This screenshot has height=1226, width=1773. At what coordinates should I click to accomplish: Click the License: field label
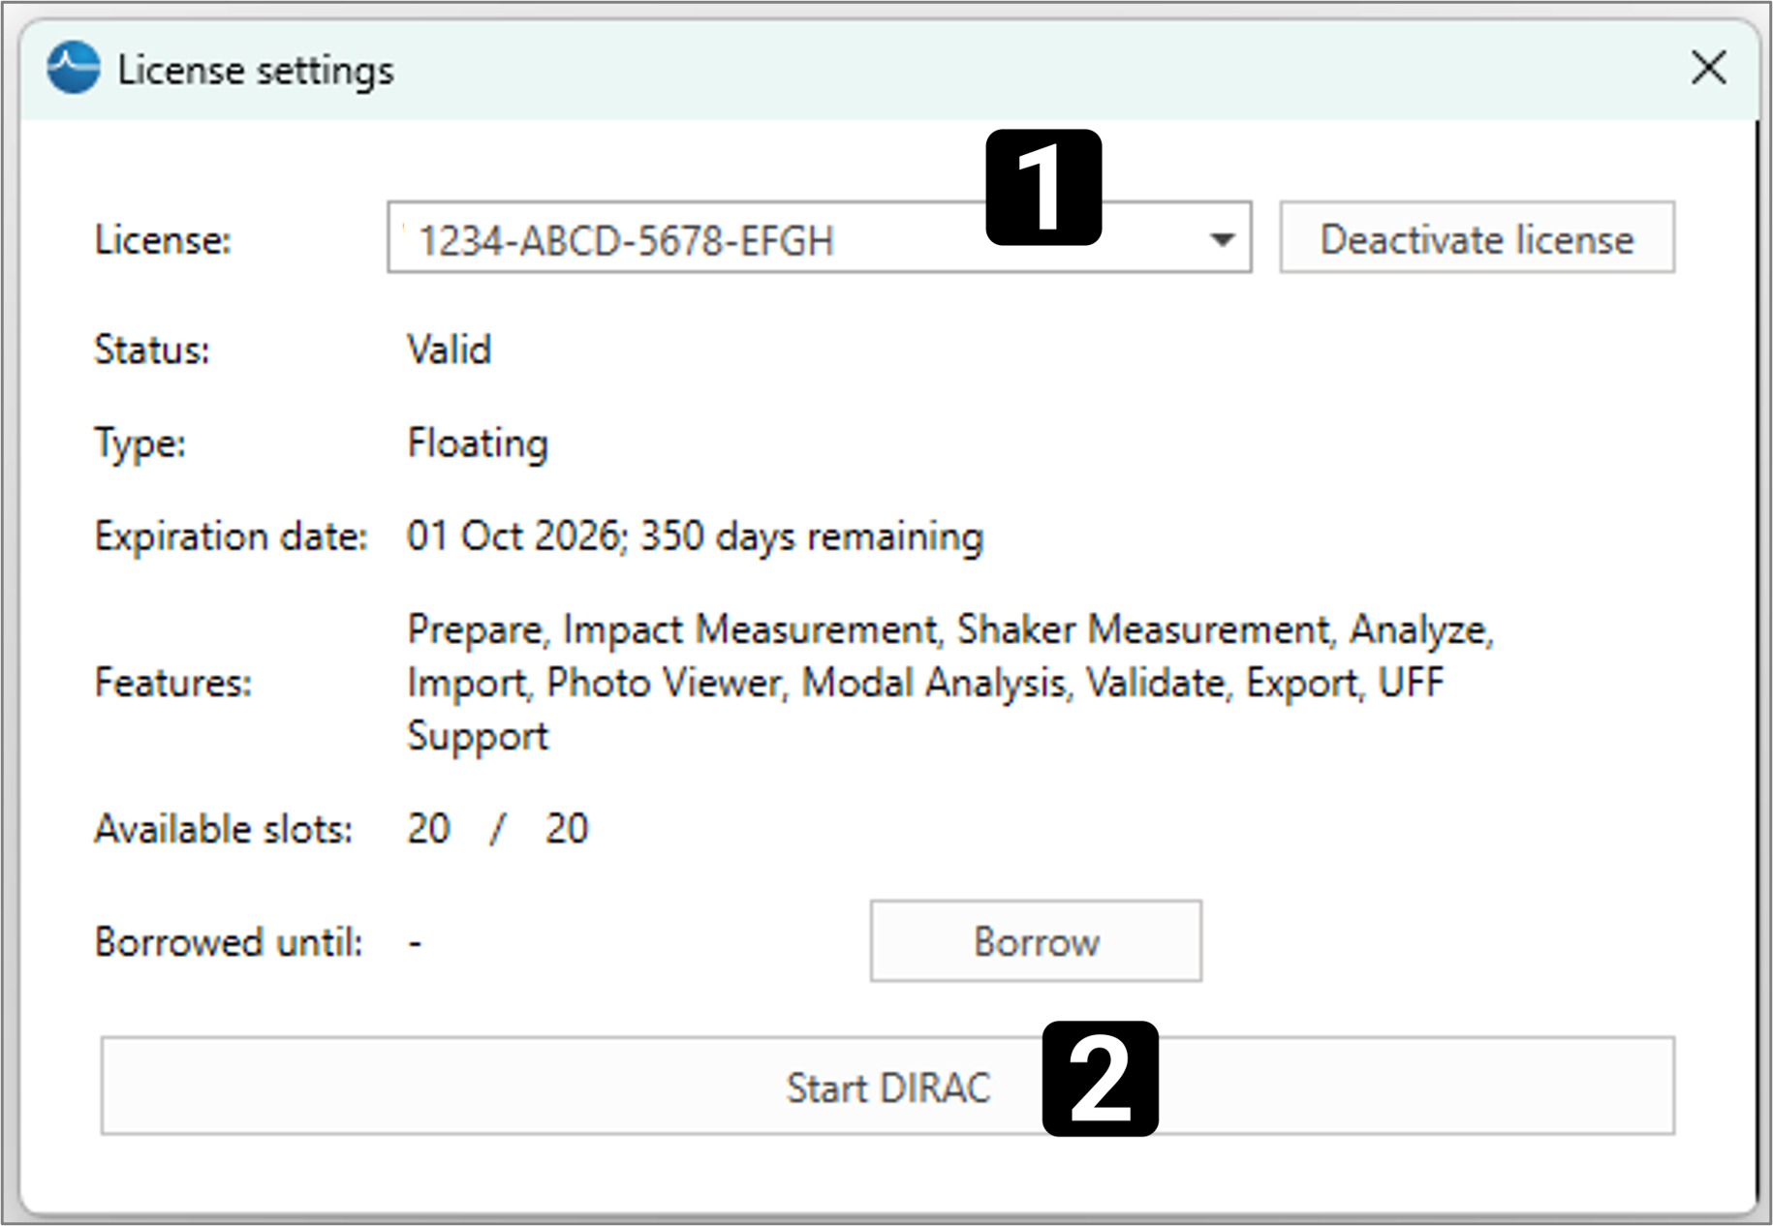(x=163, y=240)
